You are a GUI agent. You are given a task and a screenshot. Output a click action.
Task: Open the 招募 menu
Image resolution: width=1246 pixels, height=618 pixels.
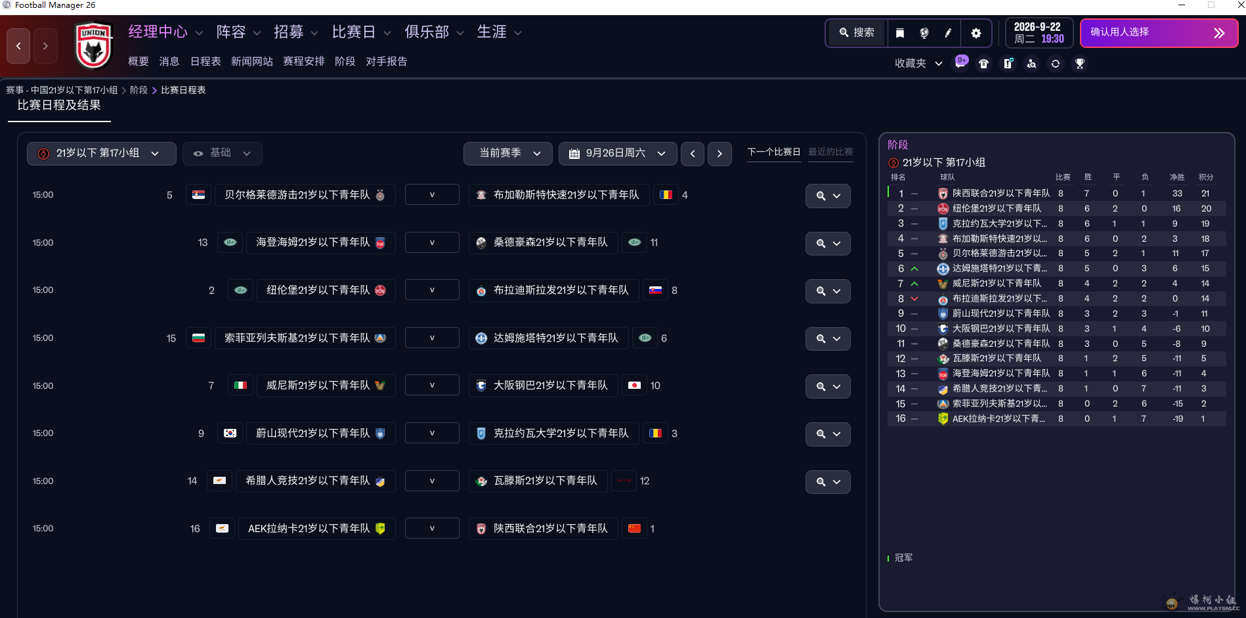pyautogui.click(x=290, y=32)
